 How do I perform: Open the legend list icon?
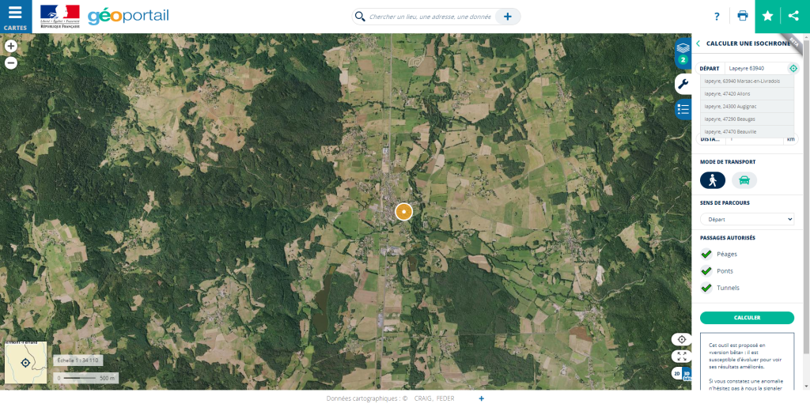click(x=683, y=109)
